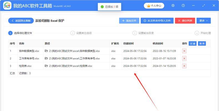Click the 过滤 filter button

[193, 44]
